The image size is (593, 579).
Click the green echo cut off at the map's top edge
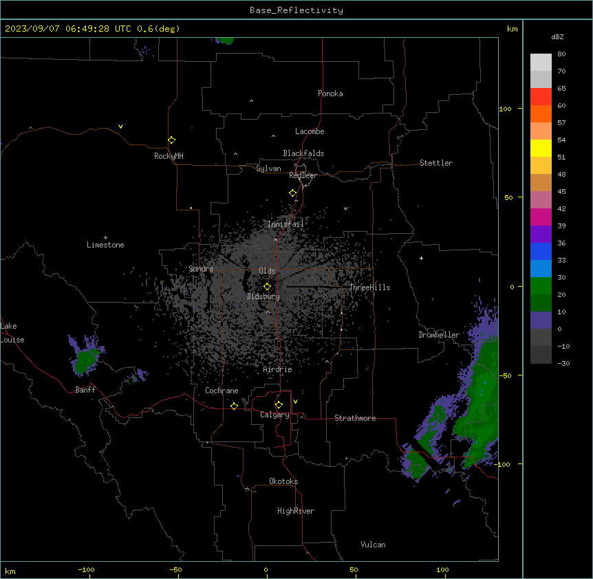(226, 40)
